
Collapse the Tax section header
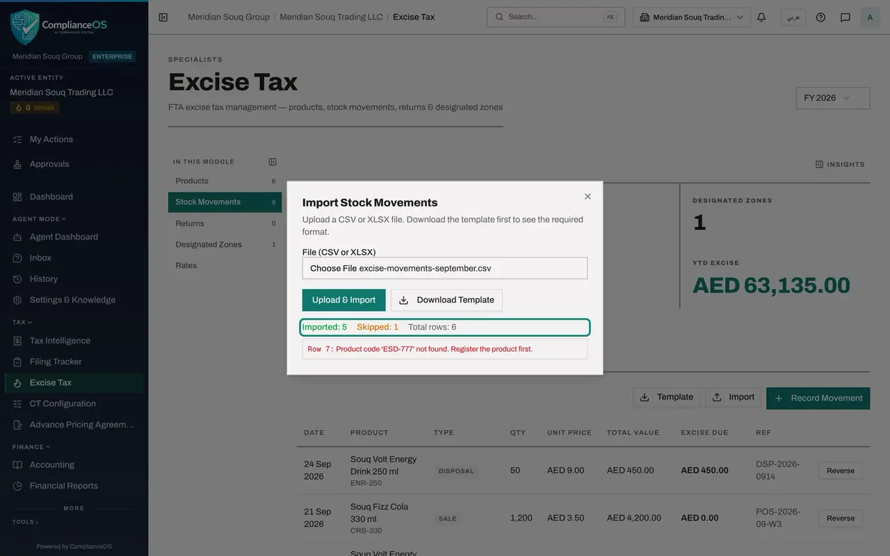tap(22, 322)
